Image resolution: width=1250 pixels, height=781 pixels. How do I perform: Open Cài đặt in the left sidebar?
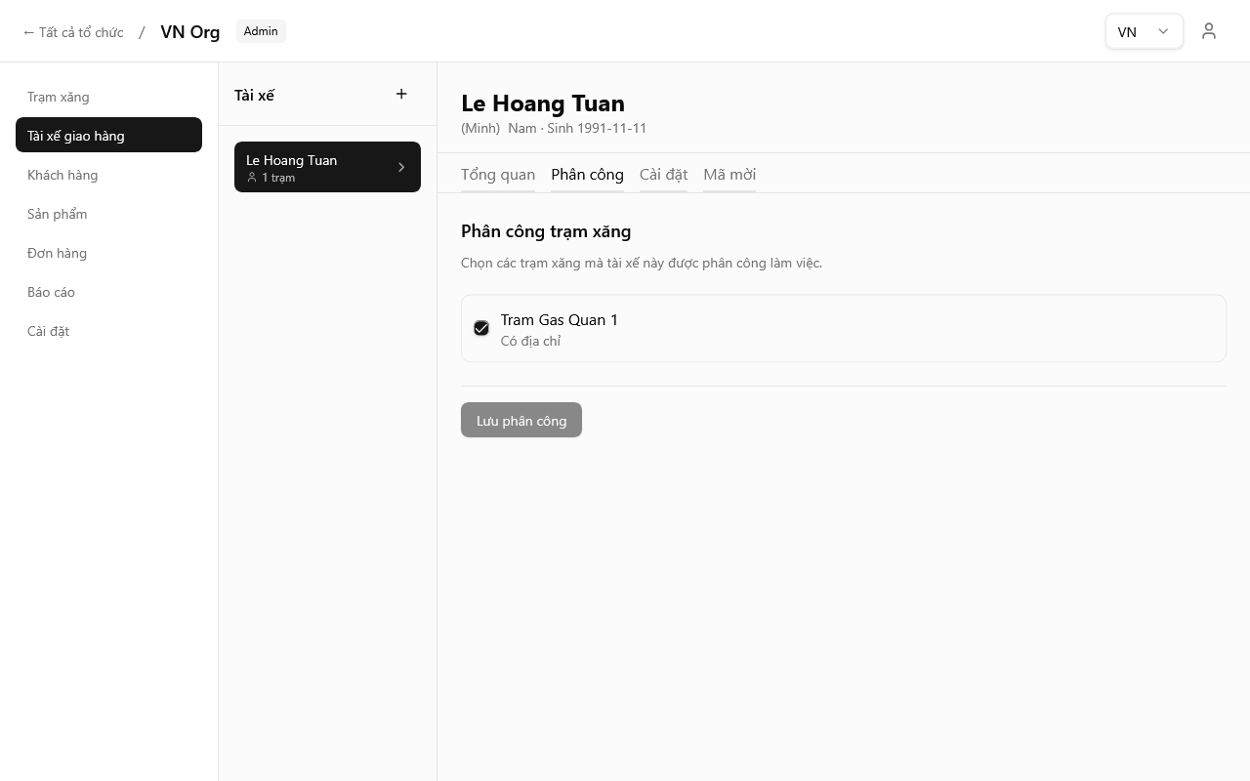[49, 331]
